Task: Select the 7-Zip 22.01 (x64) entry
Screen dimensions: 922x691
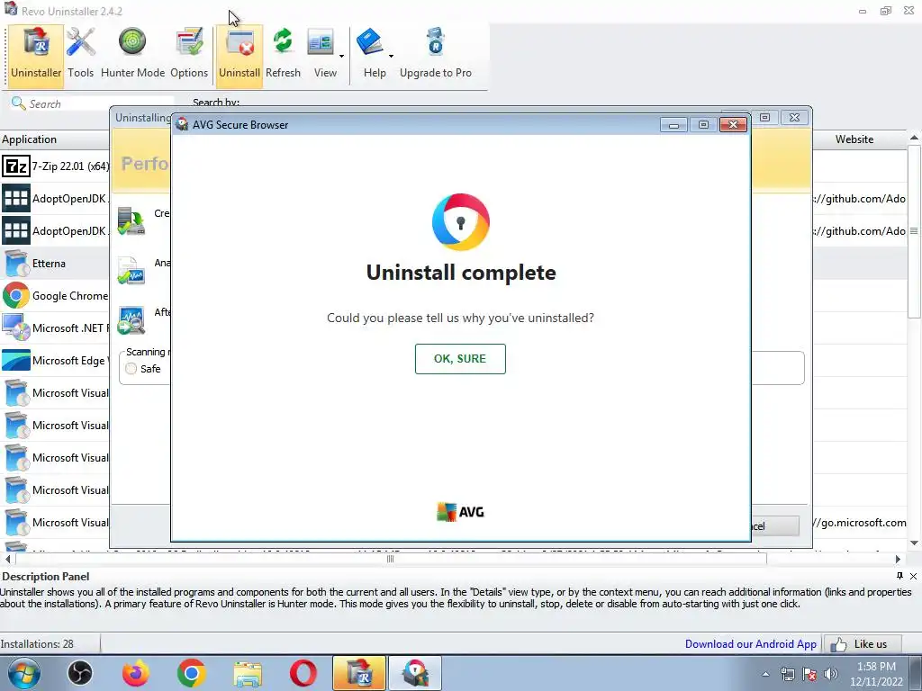Action: click(55, 166)
